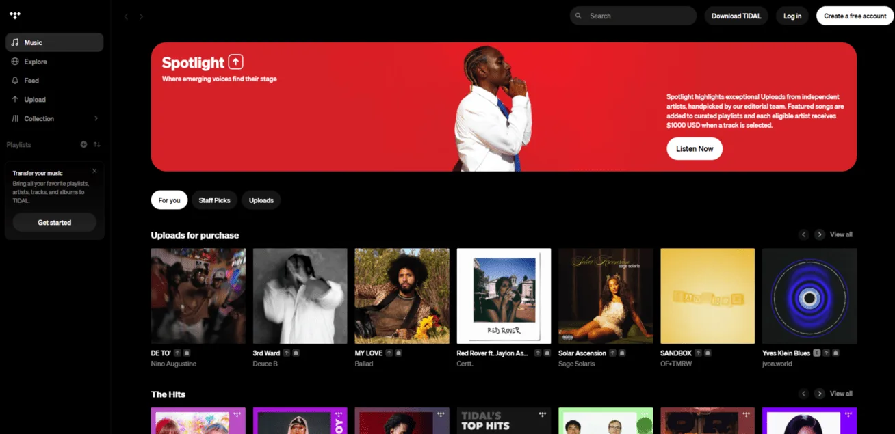The width and height of the screenshot is (895, 434).
Task: Open the Collection library item
Action: click(55, 118)
